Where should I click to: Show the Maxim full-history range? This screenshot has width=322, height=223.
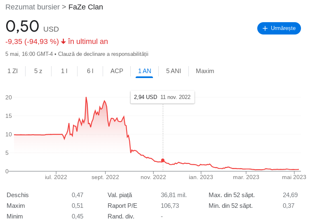pos(205,71)
